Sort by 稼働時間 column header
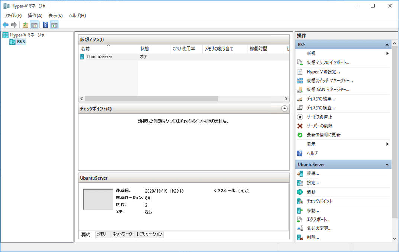 coord(266,49)
